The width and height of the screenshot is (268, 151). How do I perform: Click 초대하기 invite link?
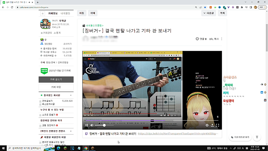click(x=67, y=44)
